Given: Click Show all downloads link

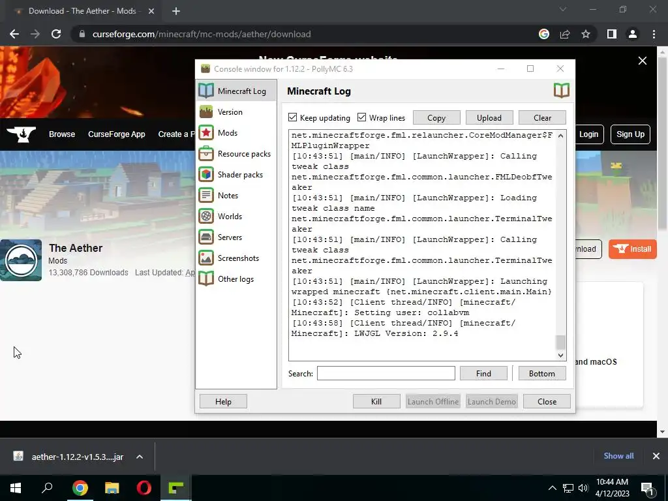Looking at the screenshot, I should (x=618, y=456).
